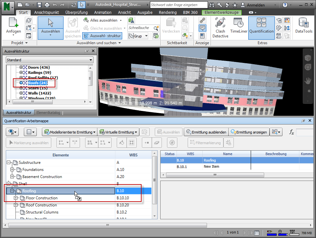Open the help question mark icon
The image size is (316, 238).
(285, 5)
